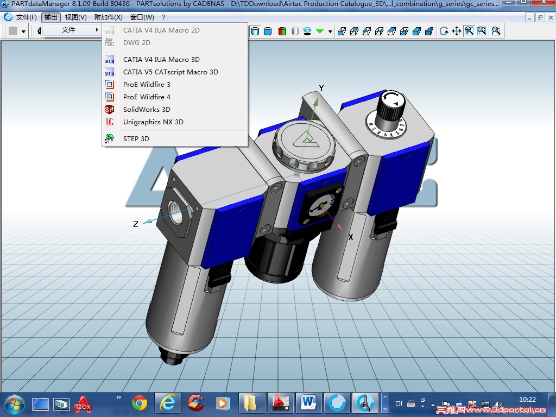Click the zoom-to-fit magnifier icon

496,31
